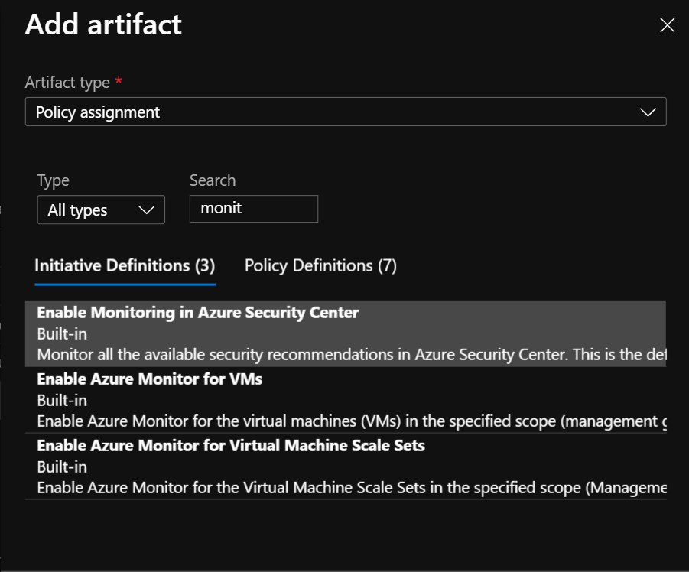Focus the Search field containing 'monit'
The image size is (689, 572).
coord(253,208)
